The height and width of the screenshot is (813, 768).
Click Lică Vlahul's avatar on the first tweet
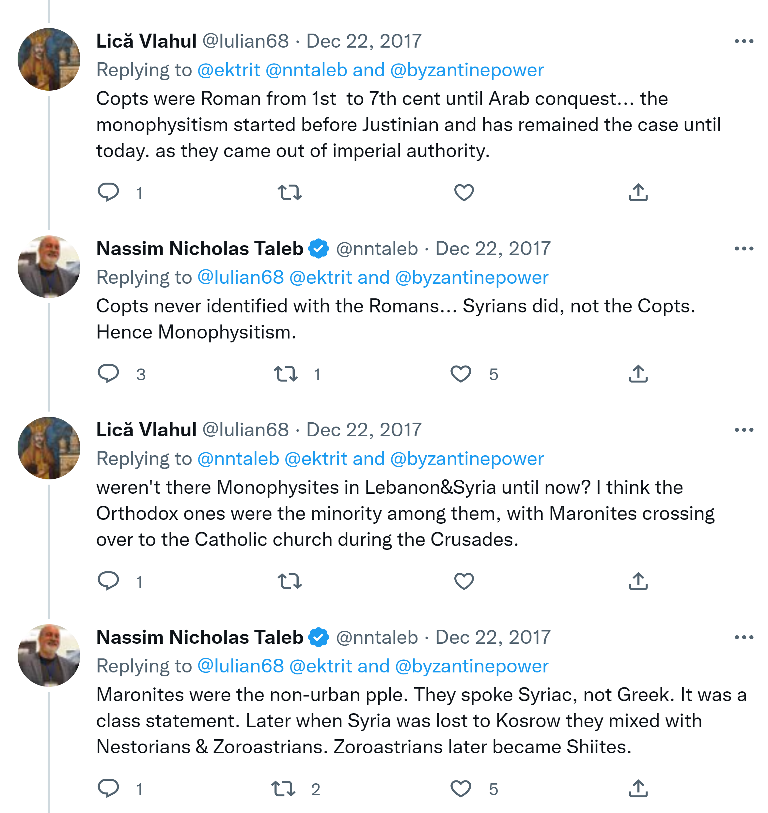point(49,59)
